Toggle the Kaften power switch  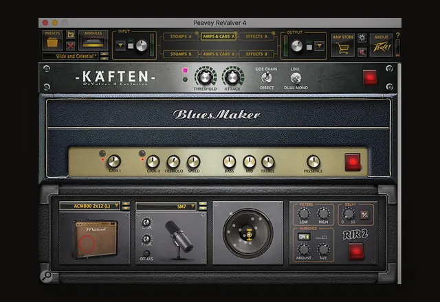[370, 78]
